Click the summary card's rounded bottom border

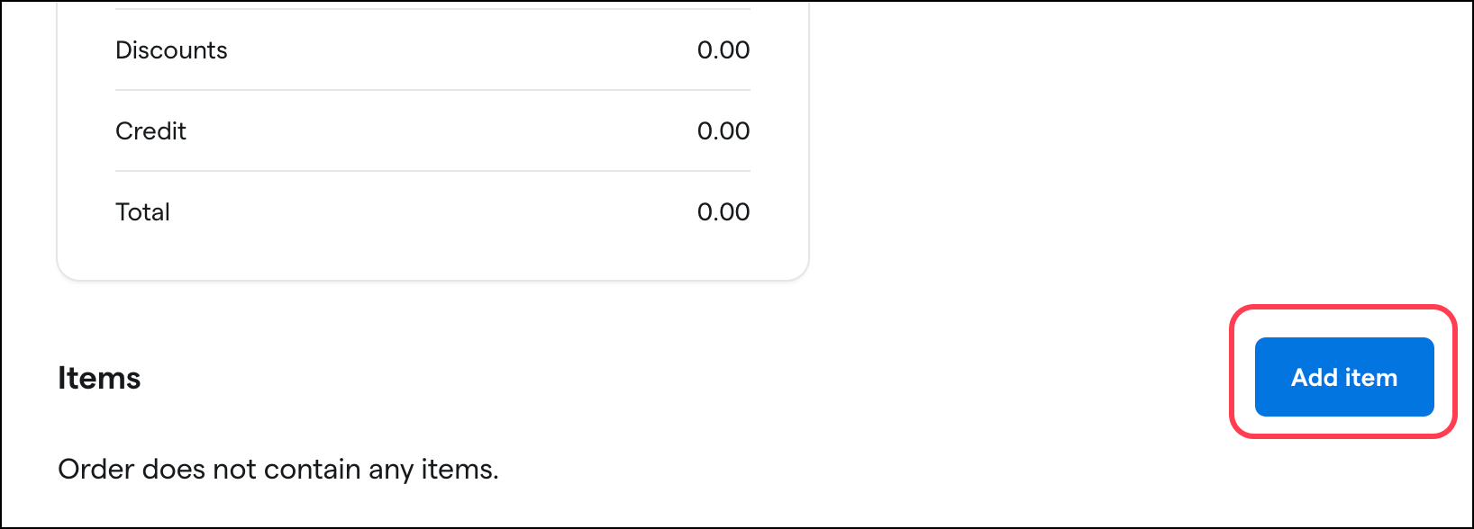(432, 280)
